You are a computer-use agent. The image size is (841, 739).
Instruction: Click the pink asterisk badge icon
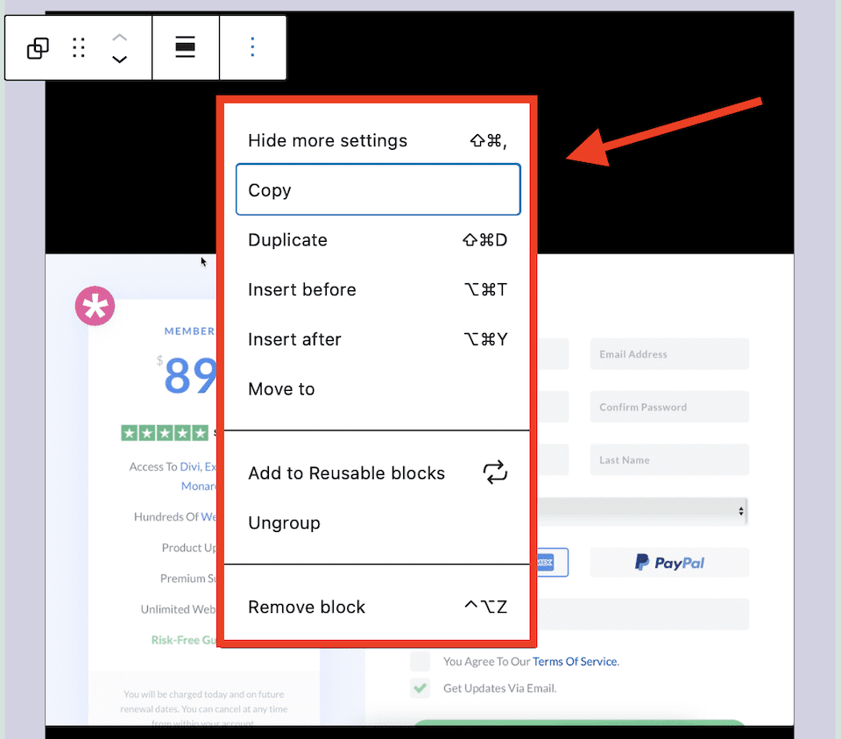(x=95, y=306)
